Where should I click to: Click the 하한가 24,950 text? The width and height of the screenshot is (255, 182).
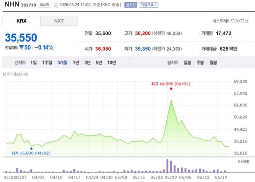tap(167, 49)
